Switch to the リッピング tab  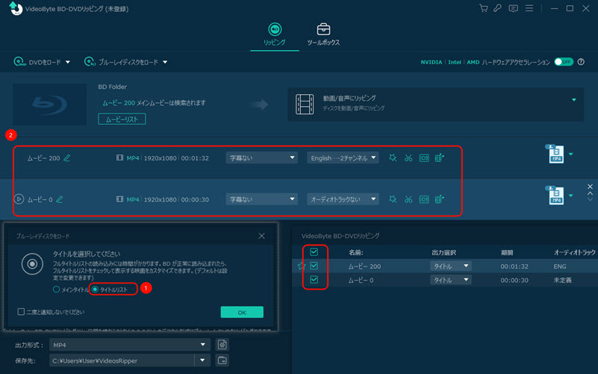tap(275, 34)
